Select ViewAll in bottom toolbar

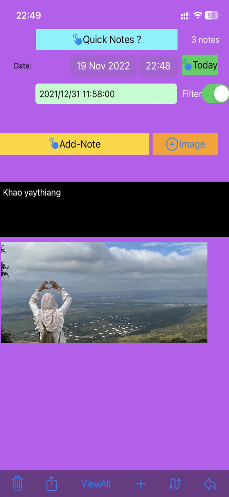(x=96, y=484)
